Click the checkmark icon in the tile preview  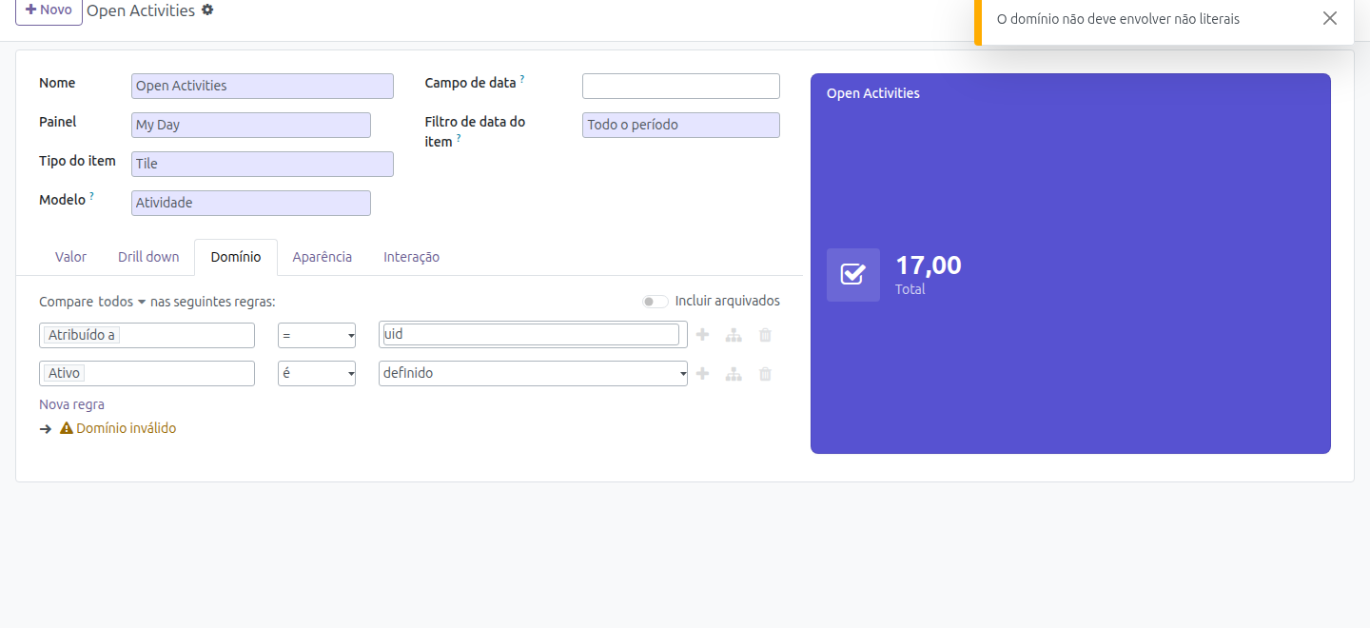point(853,275)
